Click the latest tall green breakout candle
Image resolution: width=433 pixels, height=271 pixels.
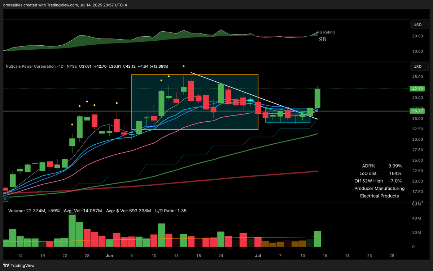318,98
